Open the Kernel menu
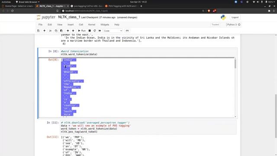The width and height of the screenshot is (277, 156). coord(92,25)
